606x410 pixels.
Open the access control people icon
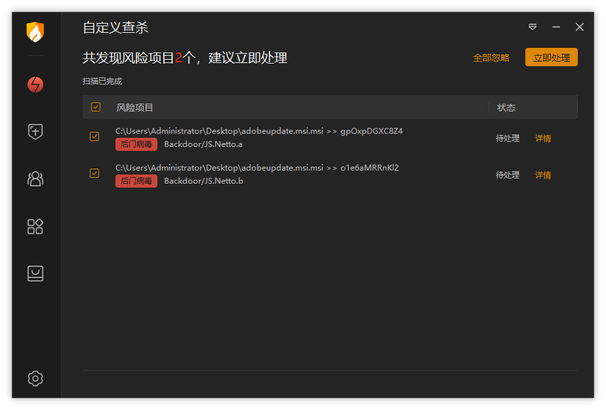(35, 178)
